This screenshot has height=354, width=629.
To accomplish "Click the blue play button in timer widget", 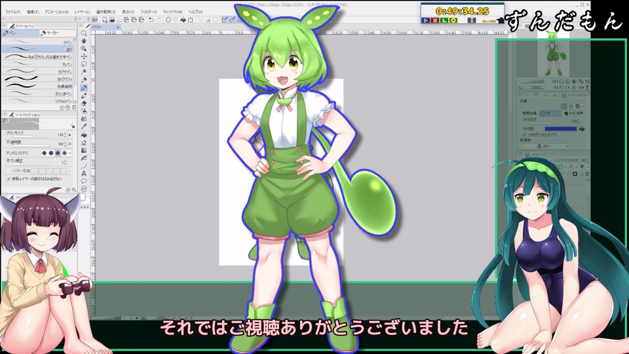I will coord(426,20).
